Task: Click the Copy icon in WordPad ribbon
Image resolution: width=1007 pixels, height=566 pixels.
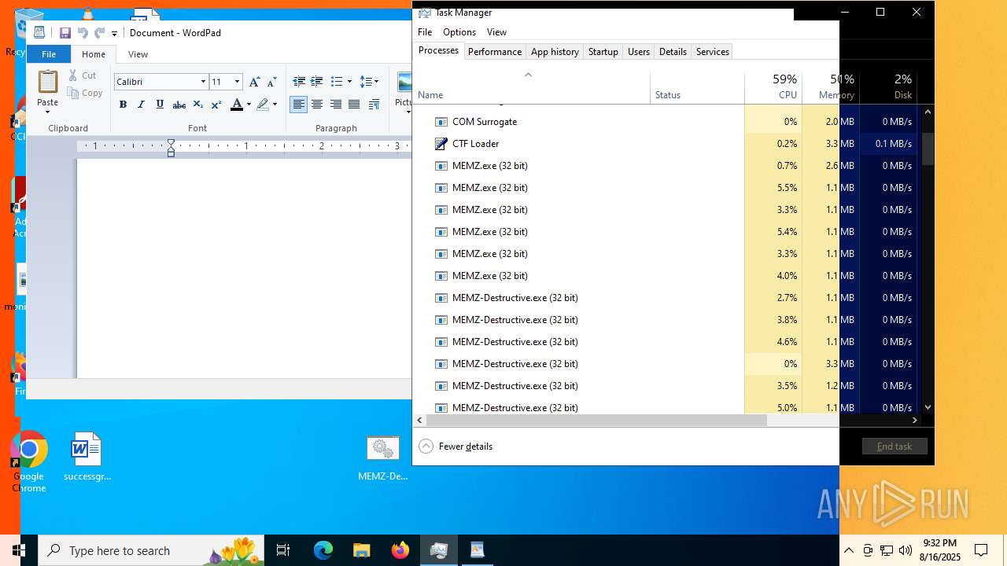Action: tap(73, 93)
